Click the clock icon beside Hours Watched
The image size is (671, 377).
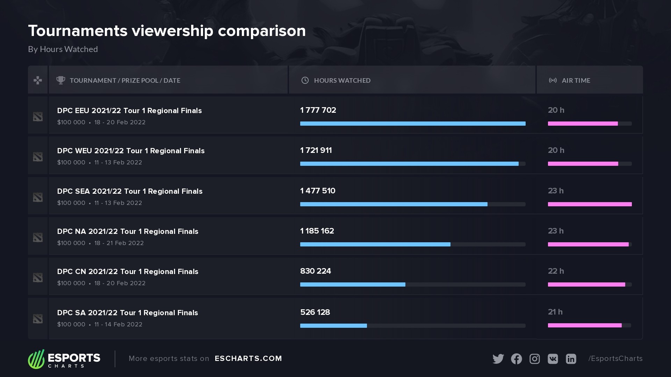tap(305, 80)
